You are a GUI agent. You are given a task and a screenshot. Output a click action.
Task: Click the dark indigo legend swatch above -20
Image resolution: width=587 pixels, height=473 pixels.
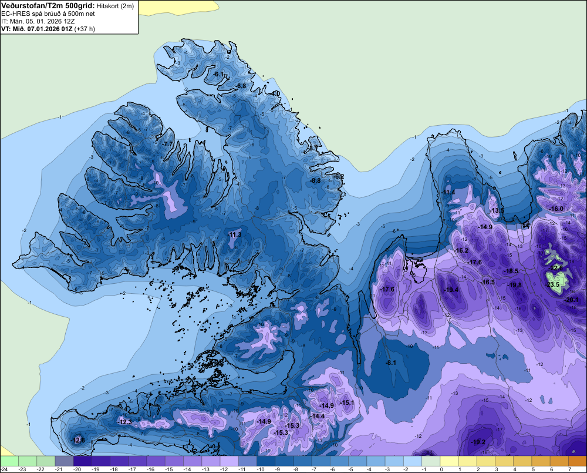(82, 461)
